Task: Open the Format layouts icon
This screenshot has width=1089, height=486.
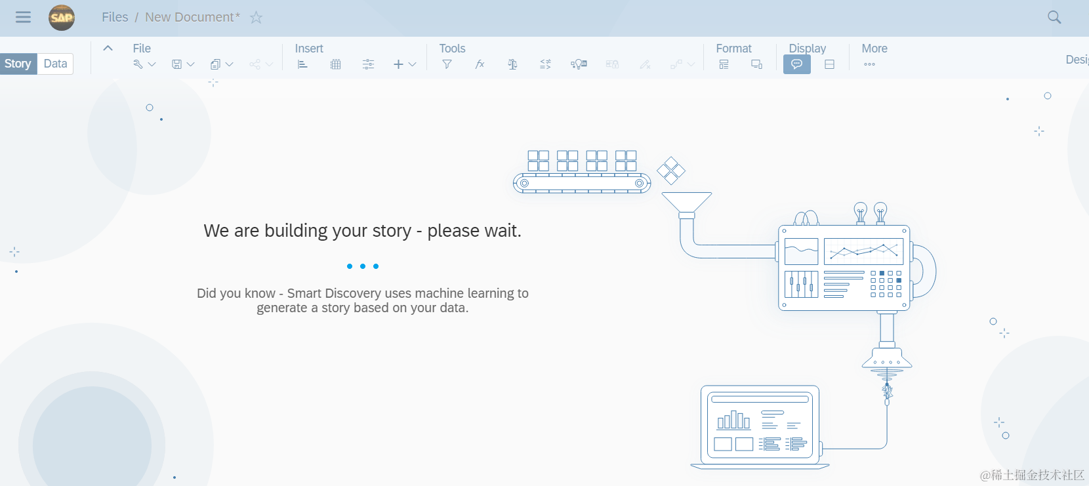Action: pos(724,64)
